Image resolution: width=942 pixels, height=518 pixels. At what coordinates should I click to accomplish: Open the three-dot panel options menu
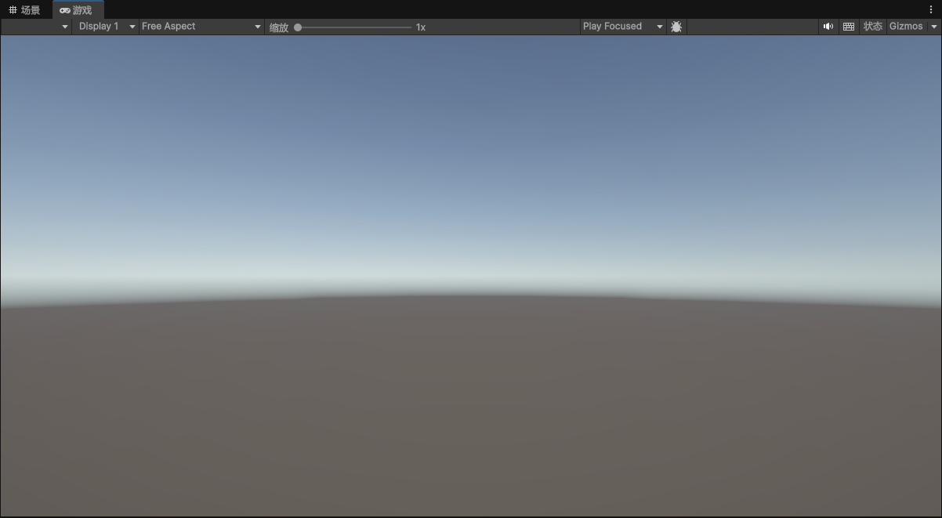click(931, 9)
